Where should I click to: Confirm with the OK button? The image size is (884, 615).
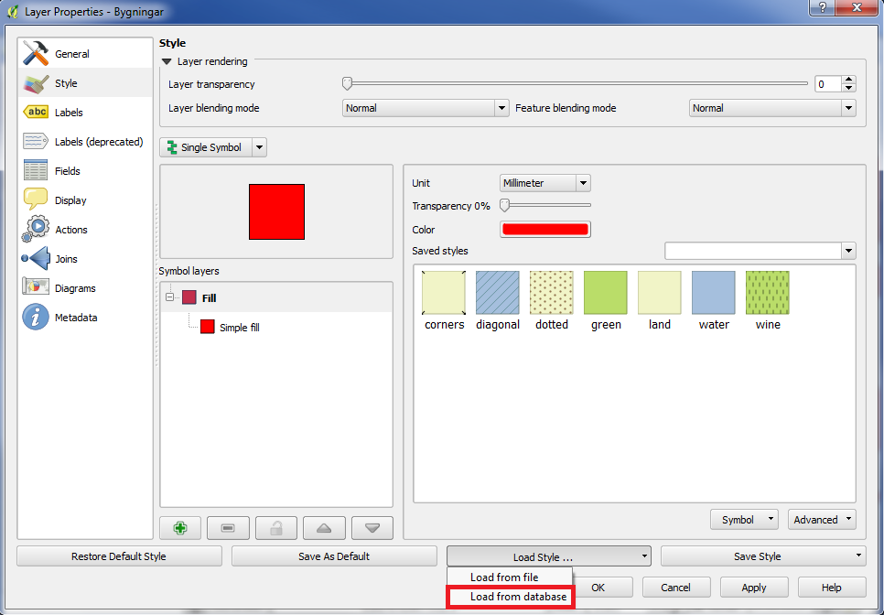(602, 588)
